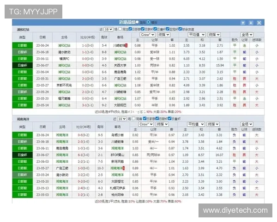Screen dimensions: 277x222
Task: Click 湘南海洋 summary line 近10场 胜1平1负8
Action: [x=138, y=201]
